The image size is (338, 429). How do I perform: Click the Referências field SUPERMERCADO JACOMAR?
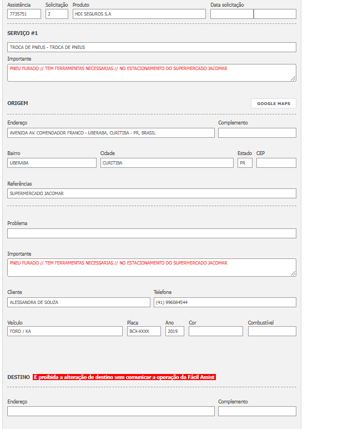click(x=152, y=193)
